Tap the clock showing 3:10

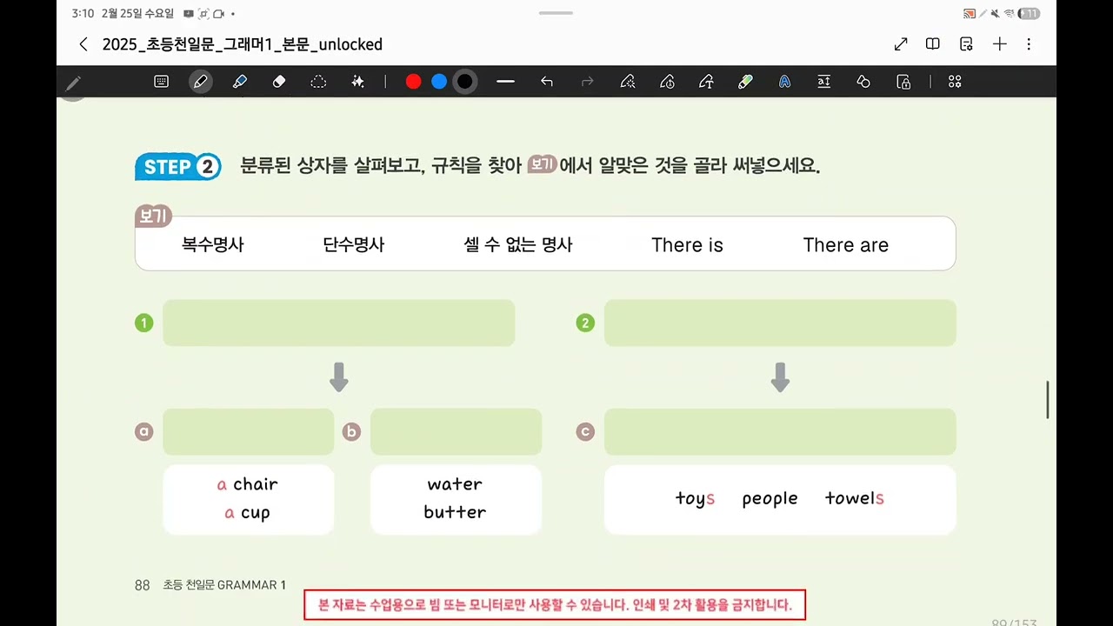83,14
